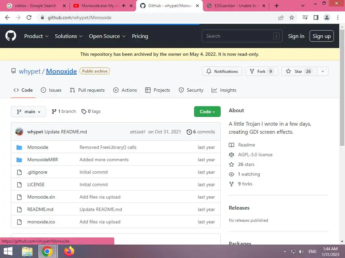Click the Sign up button
Image resolution: width=345 pixels, height=258 pixels.
tap(322, 36)
